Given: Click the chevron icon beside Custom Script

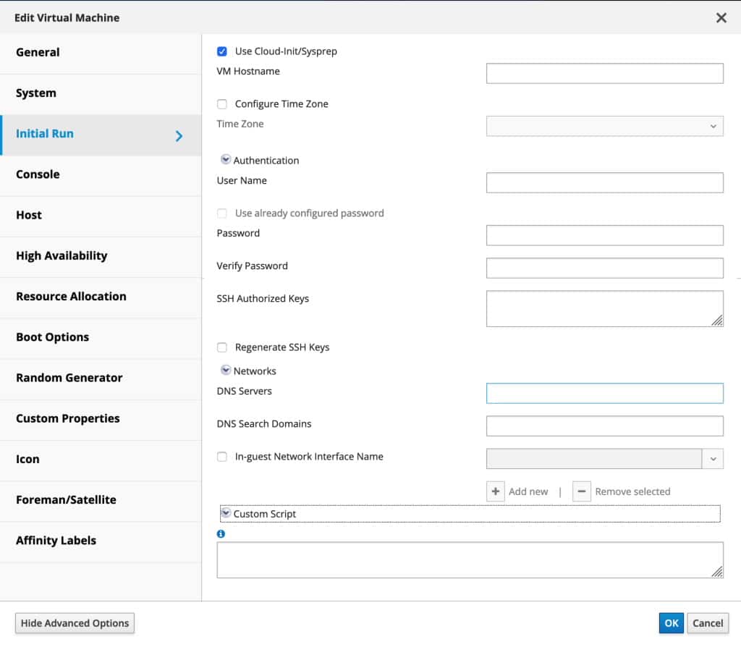Looking at the screenshot, I should coord(226,512).
